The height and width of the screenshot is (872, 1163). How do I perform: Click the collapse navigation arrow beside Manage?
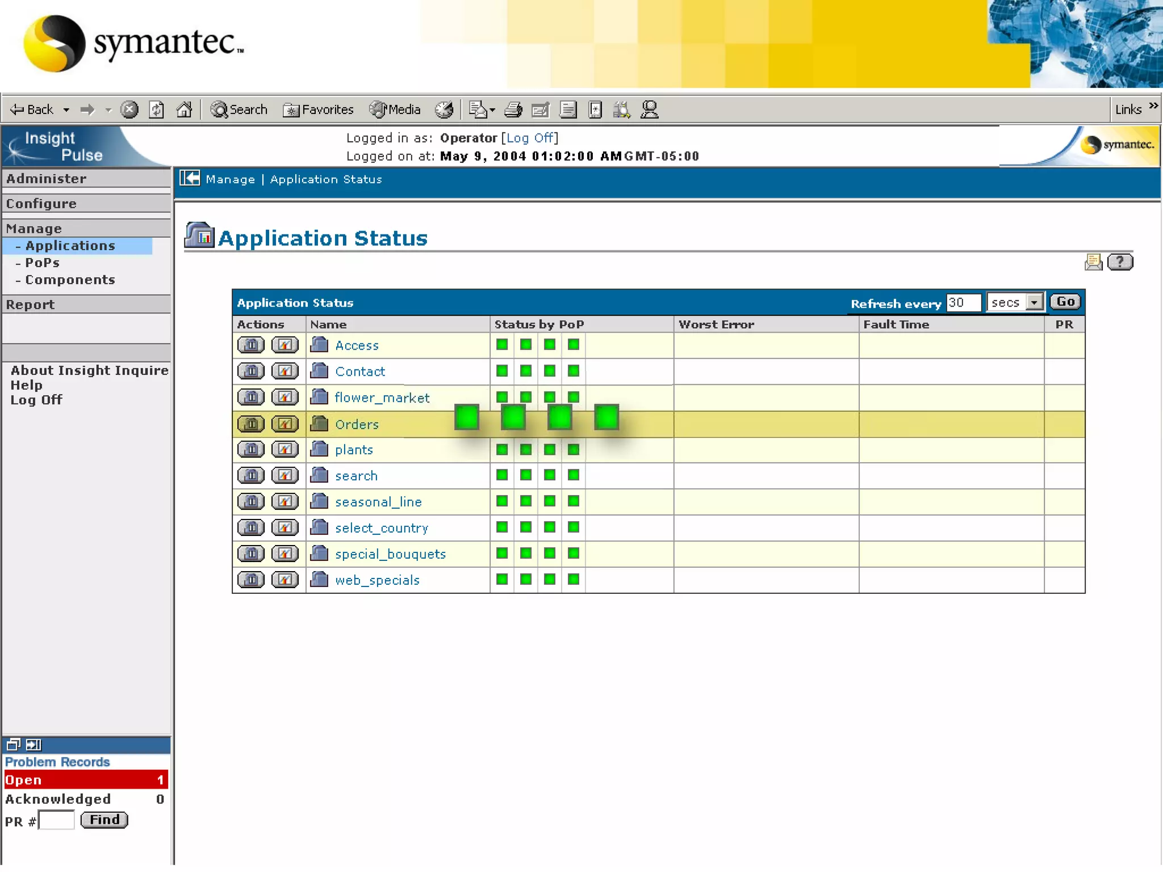click(190, 179)
